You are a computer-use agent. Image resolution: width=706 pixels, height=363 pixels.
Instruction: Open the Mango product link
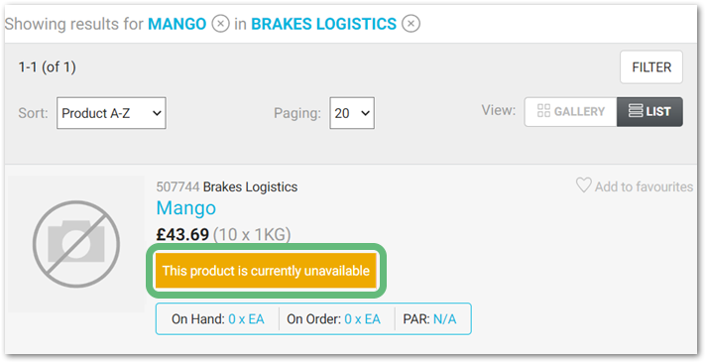[x=186, y=208]
